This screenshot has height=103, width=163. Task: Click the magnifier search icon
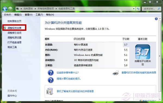click(159, 9)
